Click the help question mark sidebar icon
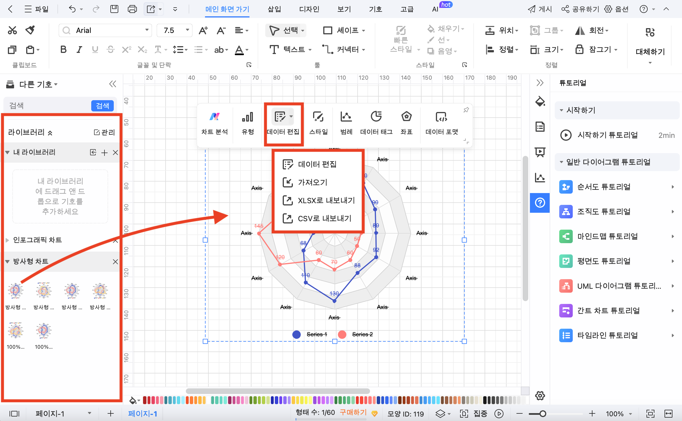 click(540, 203)
